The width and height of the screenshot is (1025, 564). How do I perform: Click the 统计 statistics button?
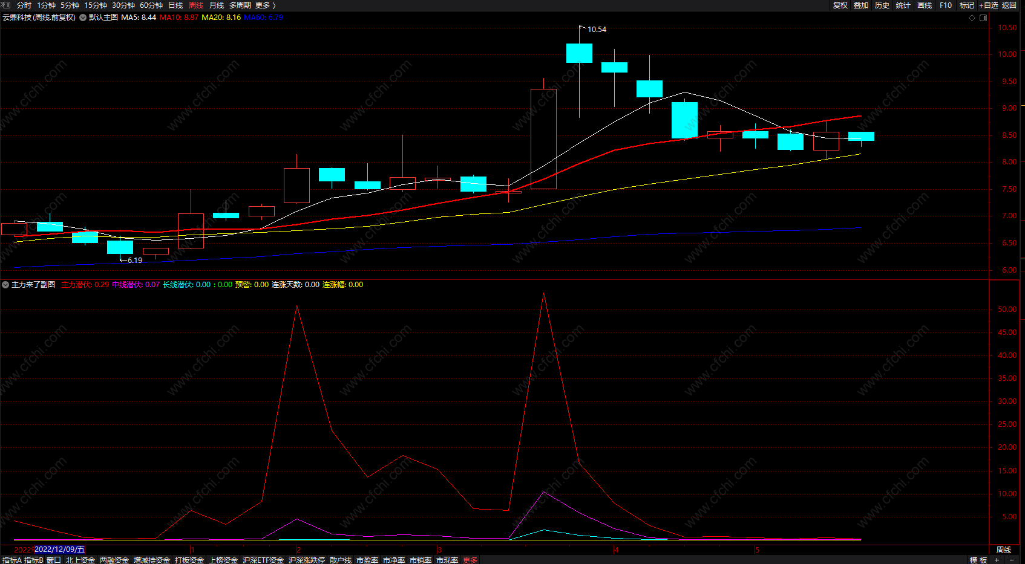(903, 5)
